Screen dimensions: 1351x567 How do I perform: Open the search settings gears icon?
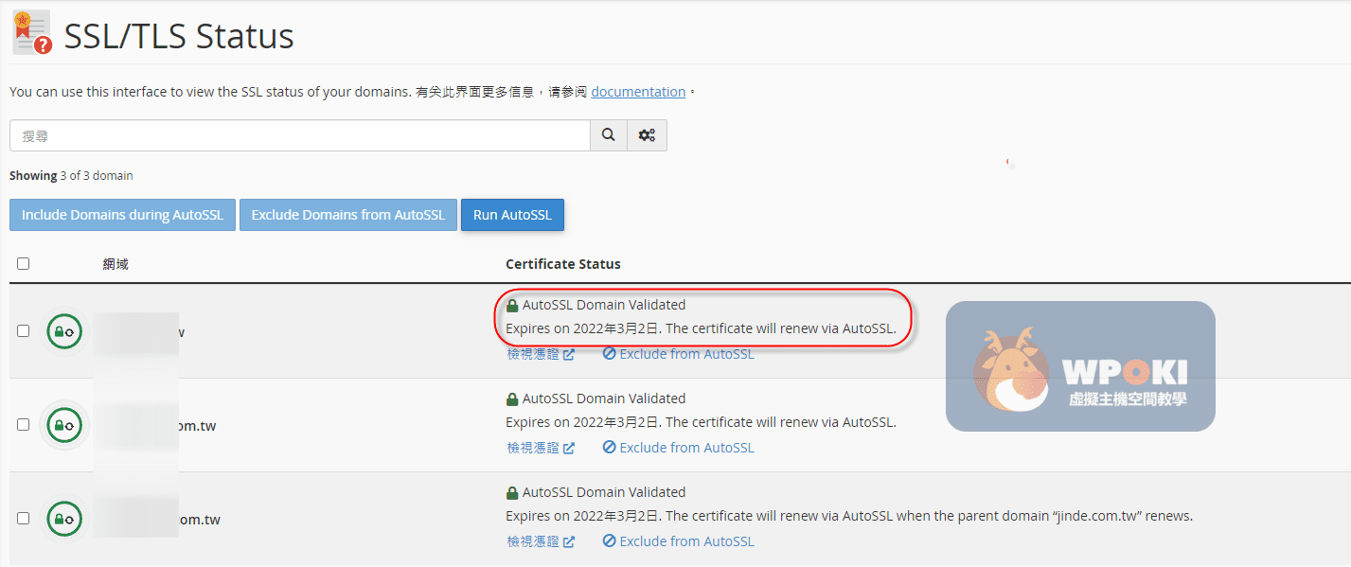[x=647, y=135]
